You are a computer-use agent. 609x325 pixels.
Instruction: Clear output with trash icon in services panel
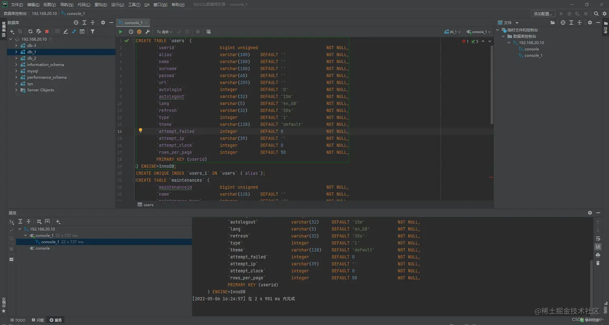tap(598, 263)
